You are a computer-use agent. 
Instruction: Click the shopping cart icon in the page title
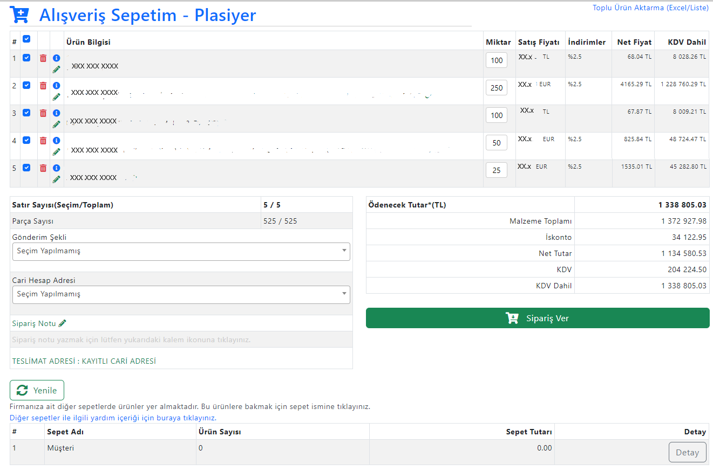[x=20, y=15]
